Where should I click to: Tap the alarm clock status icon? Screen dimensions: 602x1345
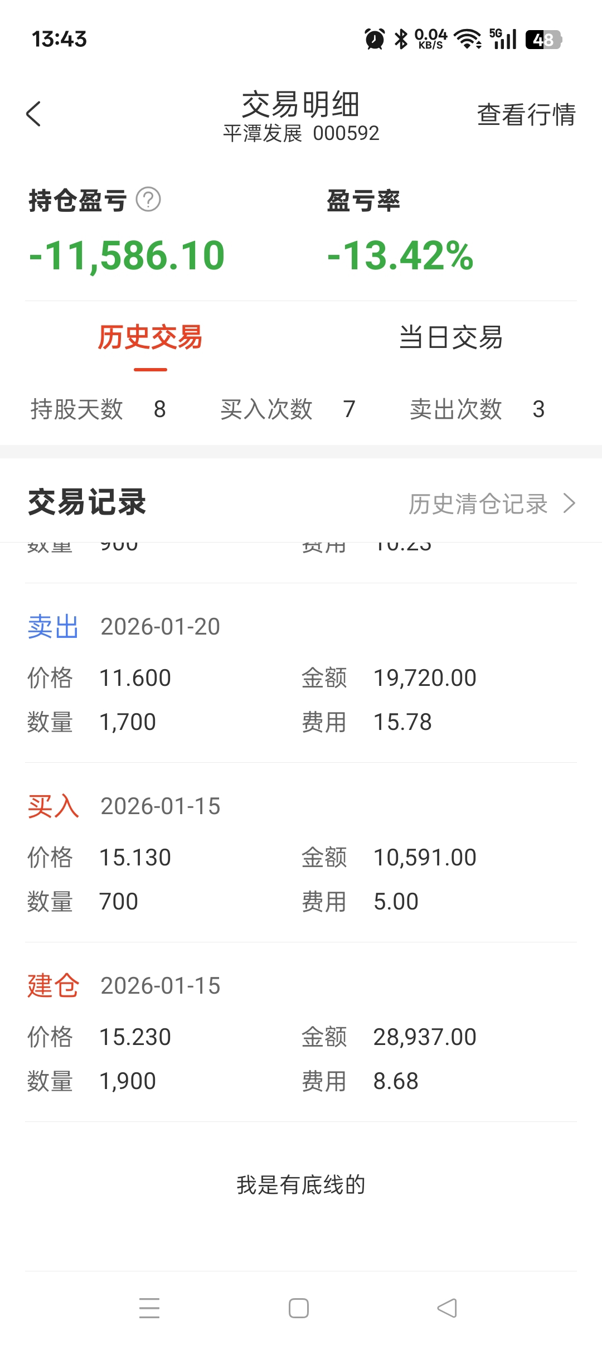[375, 39]
